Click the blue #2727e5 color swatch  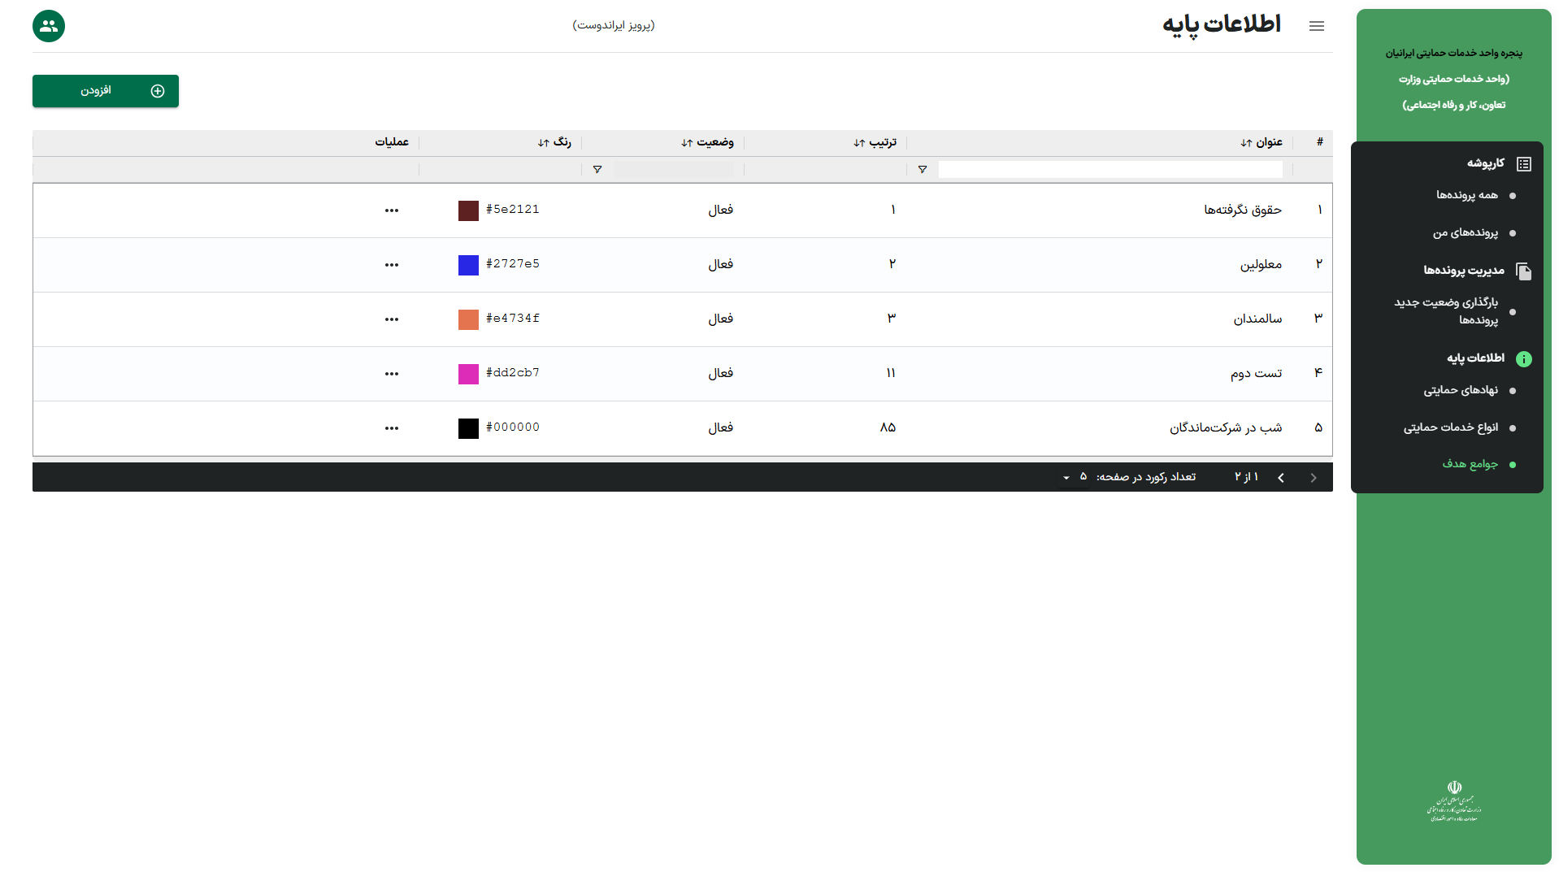click(x=468, y=265)
